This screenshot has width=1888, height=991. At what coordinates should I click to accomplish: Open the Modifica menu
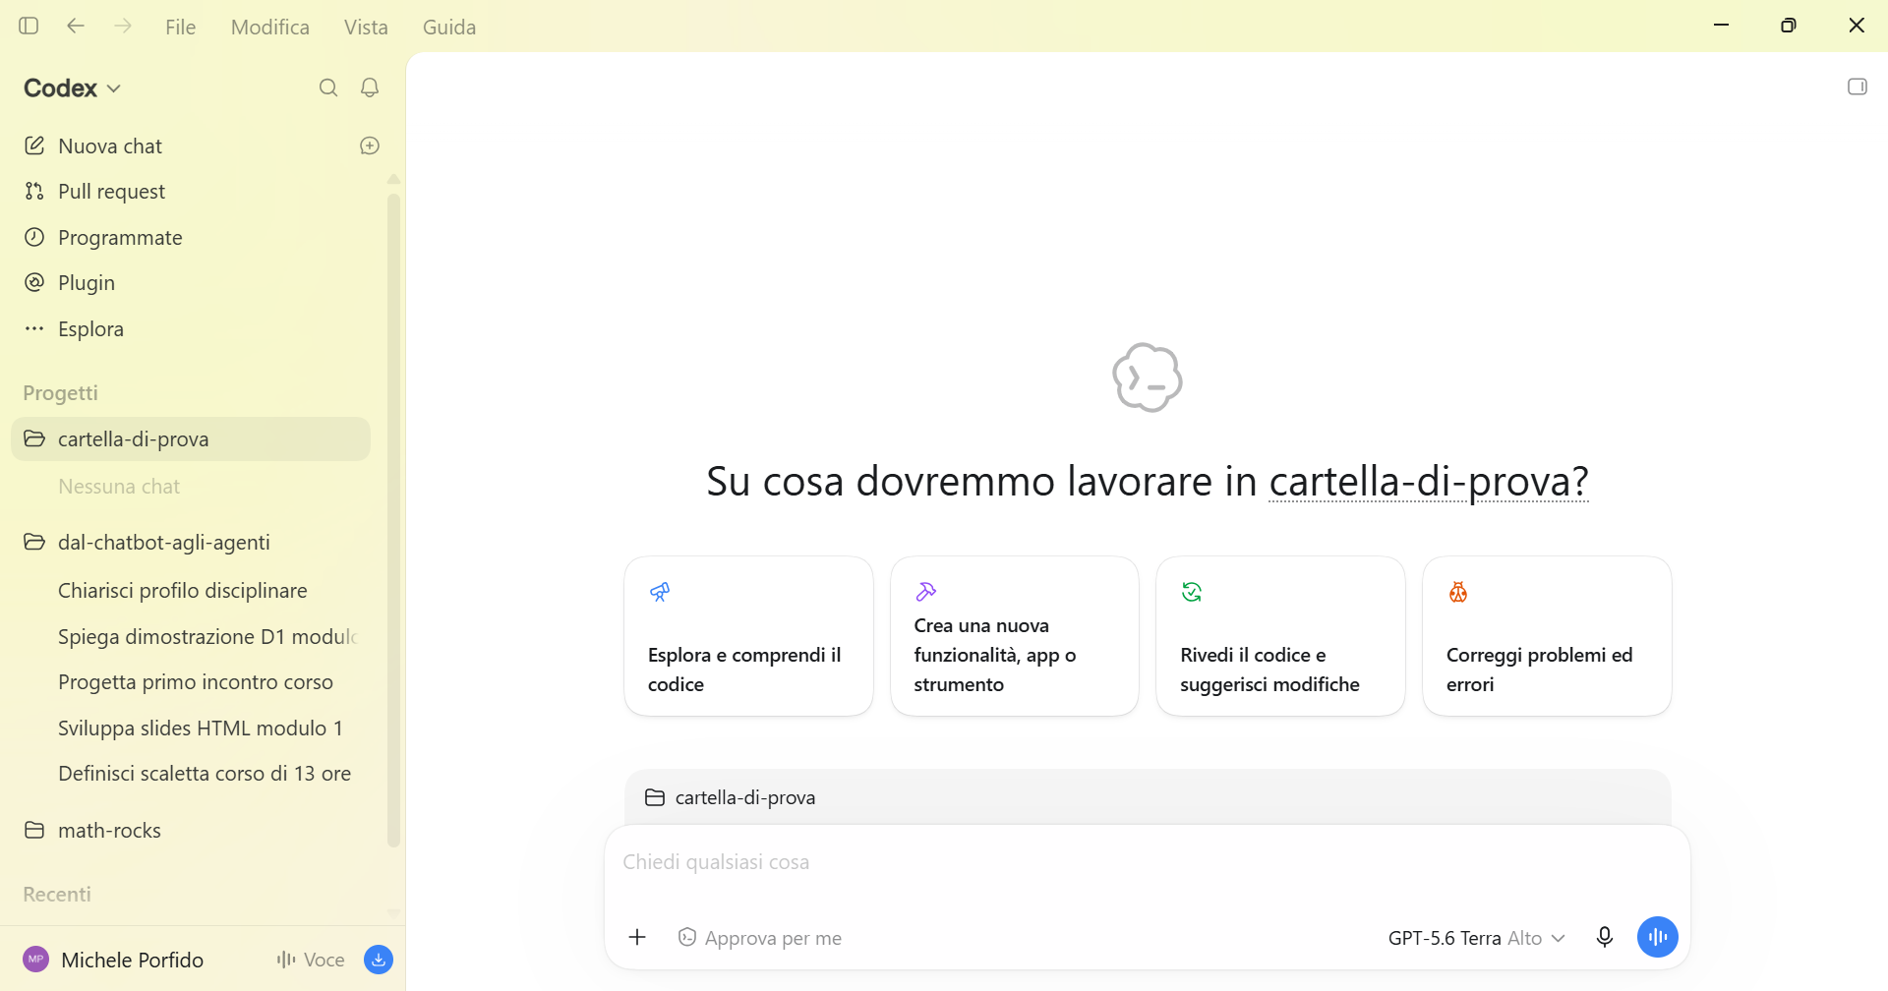270,28
